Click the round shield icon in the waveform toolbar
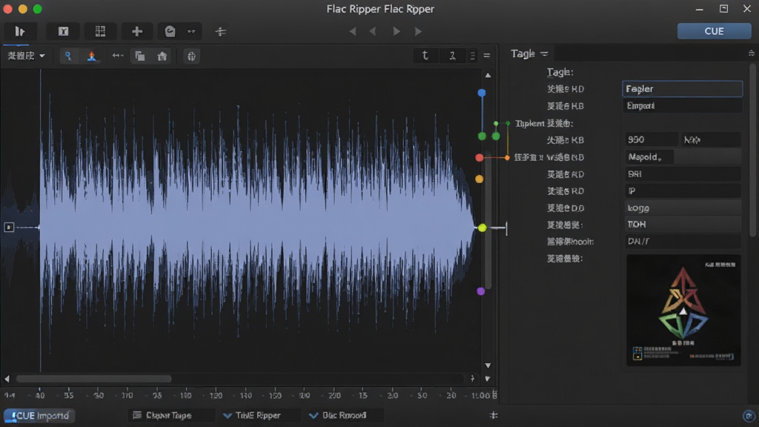The width and height of the screenshot is (759, 427). (191, 56)
